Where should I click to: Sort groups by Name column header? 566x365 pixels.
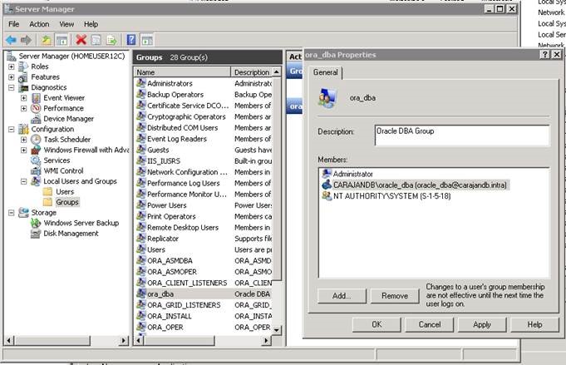tap(182, 72)
